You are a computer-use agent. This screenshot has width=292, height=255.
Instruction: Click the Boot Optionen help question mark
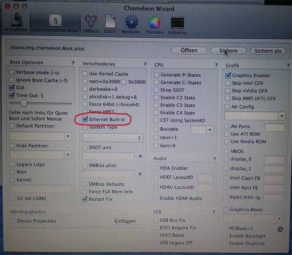[73, 63]
